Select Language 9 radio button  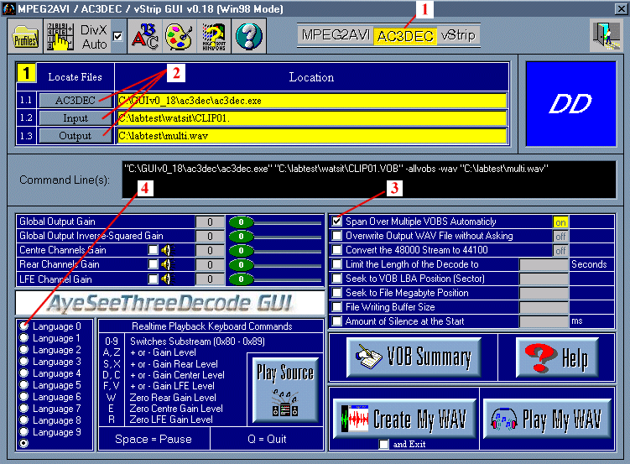click(x=23, y=431)
